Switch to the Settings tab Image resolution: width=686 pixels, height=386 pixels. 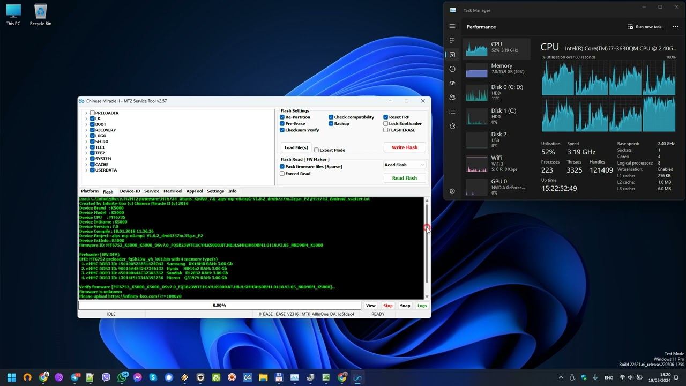(x=215, y=191)
